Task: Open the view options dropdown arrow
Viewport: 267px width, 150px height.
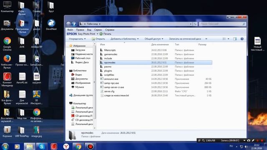Action: tap(228, 39)
